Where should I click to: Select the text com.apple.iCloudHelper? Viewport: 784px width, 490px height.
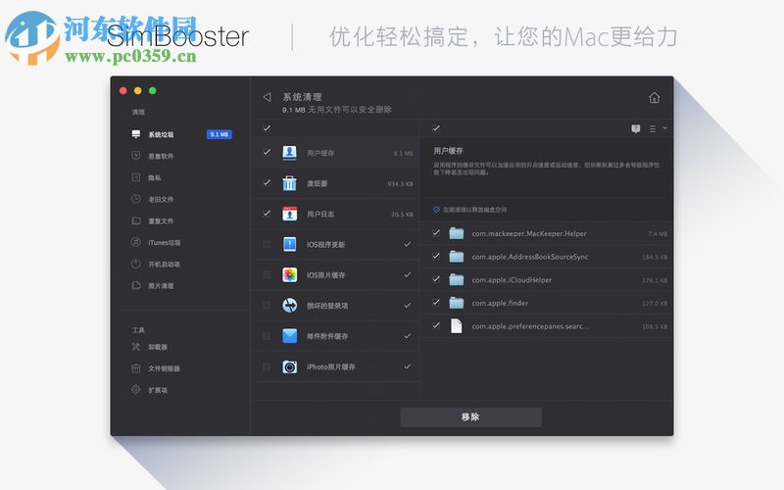pyautogui.click(x=512, y=280)
